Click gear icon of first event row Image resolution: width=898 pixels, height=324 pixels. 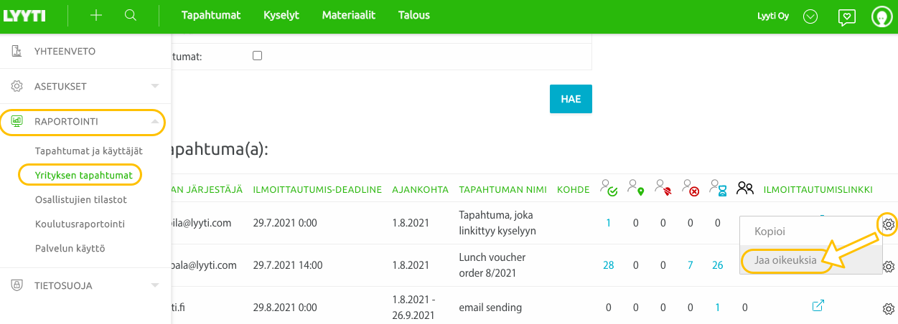click(888, 224)
